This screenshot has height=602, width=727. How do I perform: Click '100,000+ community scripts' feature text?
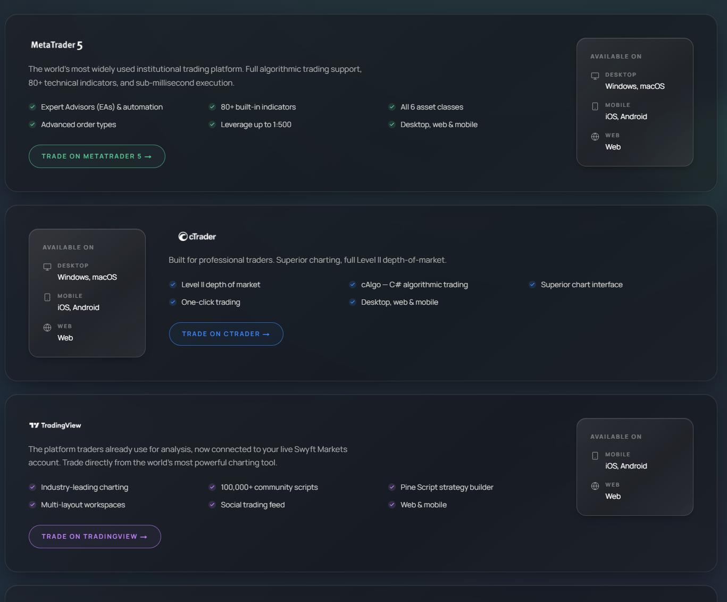click(x=269, y=487)
